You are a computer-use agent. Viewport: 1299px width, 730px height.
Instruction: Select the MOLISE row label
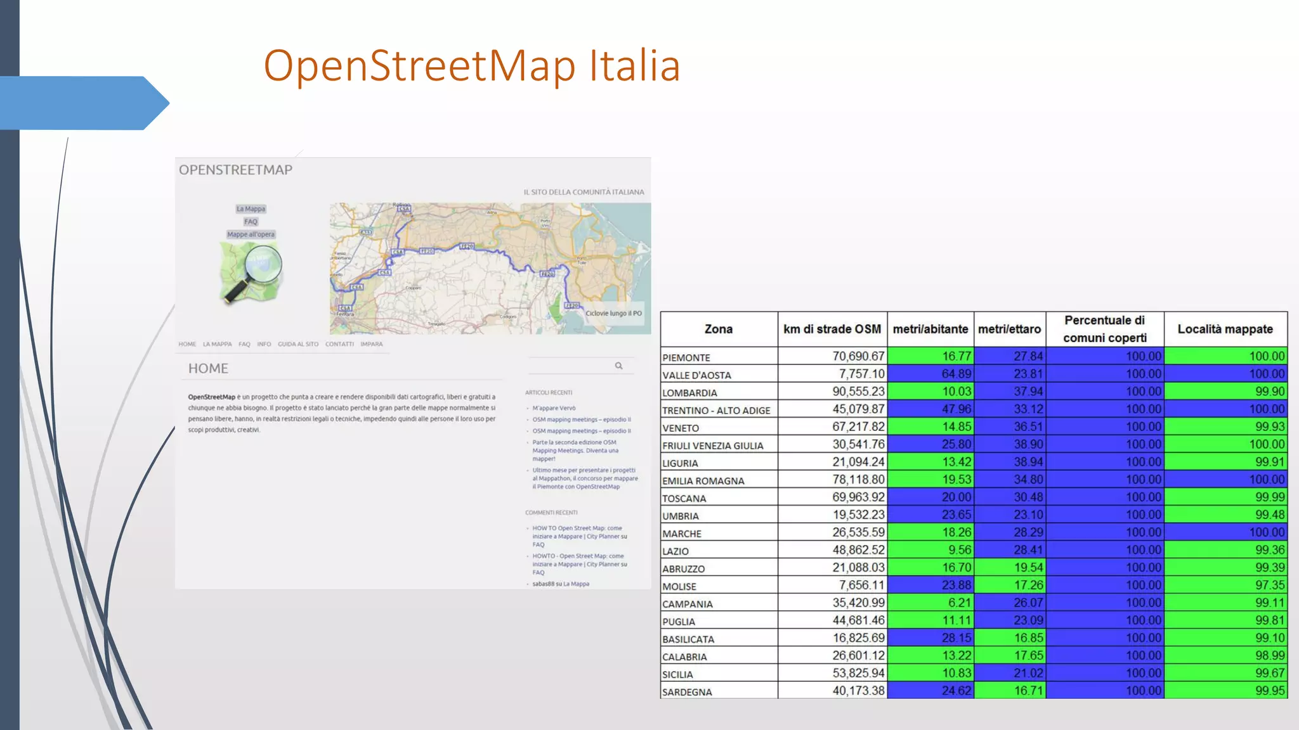(x=679, y=587)
